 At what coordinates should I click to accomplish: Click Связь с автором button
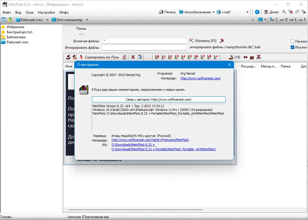click(x=159, y=100)
